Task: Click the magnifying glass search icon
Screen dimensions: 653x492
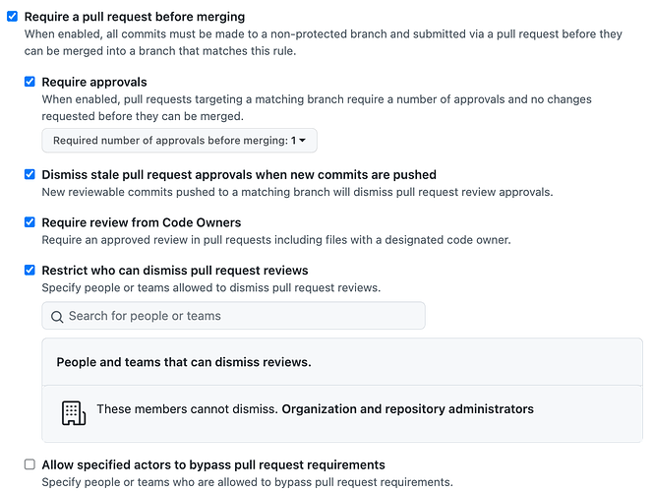Action: pyautogui.click(x=57, y=317)
